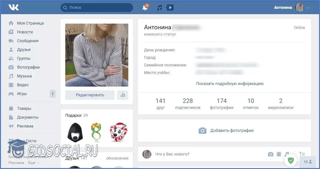
Task: Click the person icon next to Друзья
Action: tap(11, 49)
